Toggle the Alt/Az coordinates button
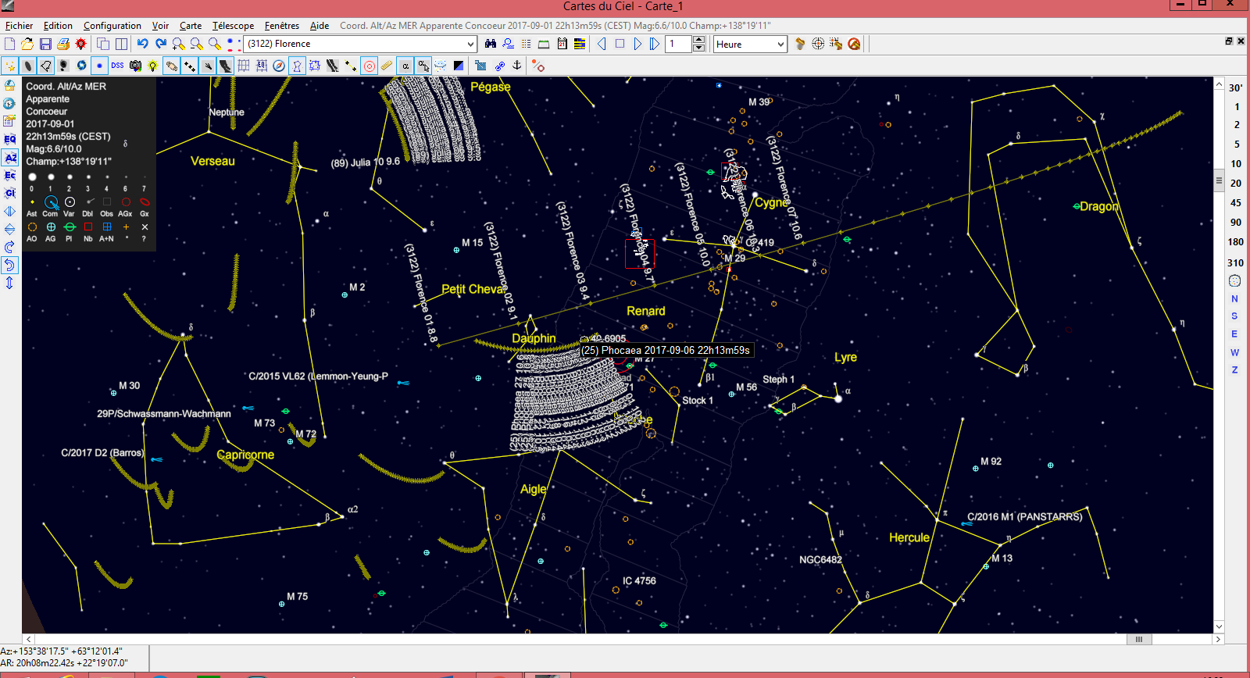This screenshot has width=1250, height=678. (9, 158)
